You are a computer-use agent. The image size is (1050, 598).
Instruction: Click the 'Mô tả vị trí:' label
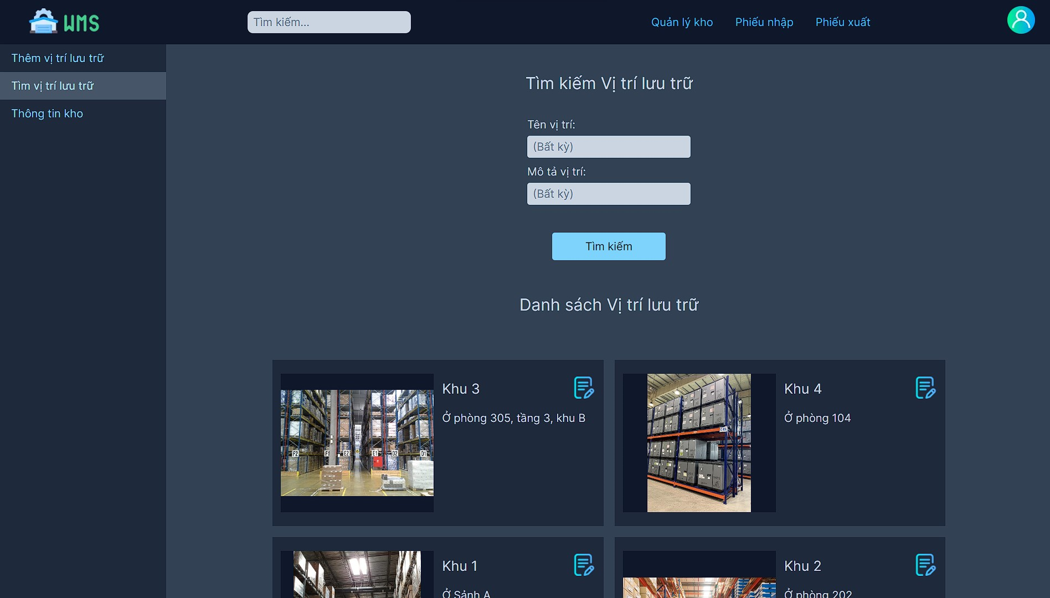(557, 172)
